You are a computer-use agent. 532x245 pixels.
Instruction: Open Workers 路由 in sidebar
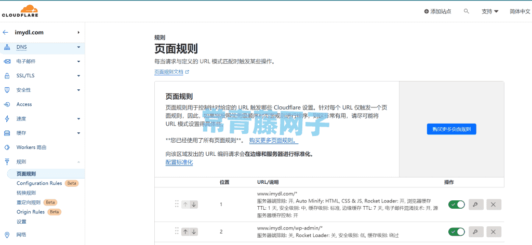(x=32, y=147)
